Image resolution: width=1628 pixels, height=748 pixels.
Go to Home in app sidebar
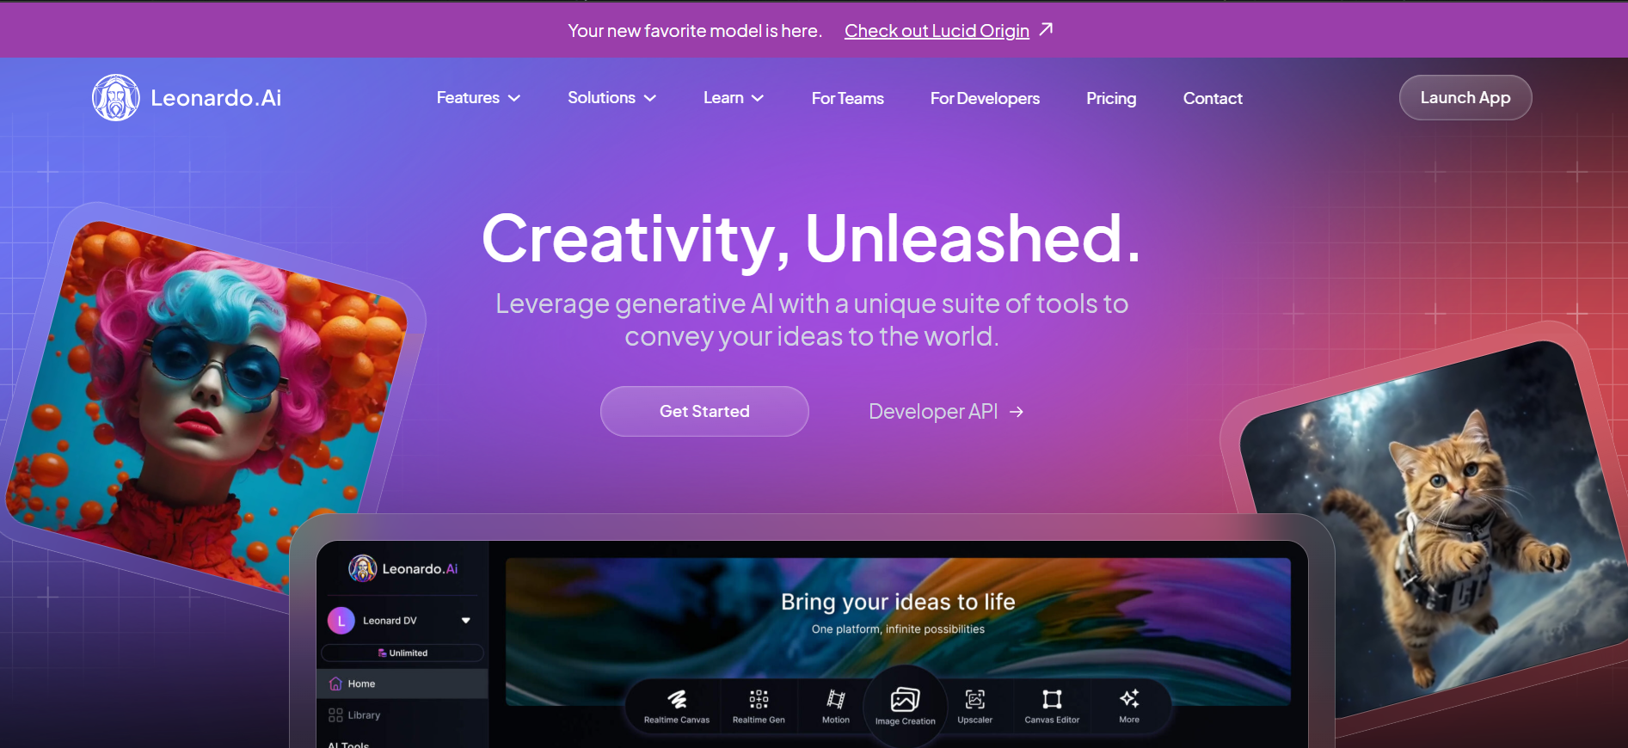(361, 684)
